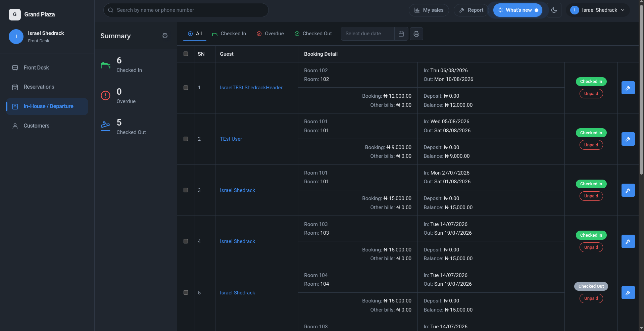Click the Checked Out tab check icon

(297, 34)
